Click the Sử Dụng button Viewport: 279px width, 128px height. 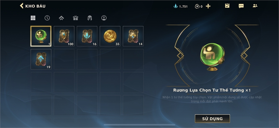212,119
